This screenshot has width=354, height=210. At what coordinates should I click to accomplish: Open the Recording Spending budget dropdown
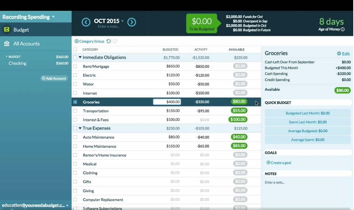click(x=29, y=17)
